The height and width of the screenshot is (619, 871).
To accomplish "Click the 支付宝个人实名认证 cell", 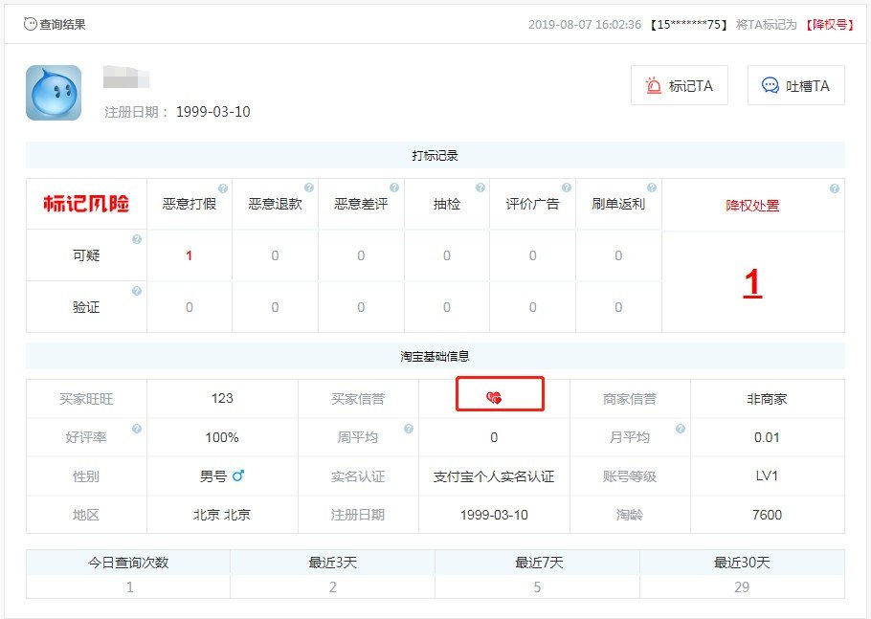I will click(494, 476).
